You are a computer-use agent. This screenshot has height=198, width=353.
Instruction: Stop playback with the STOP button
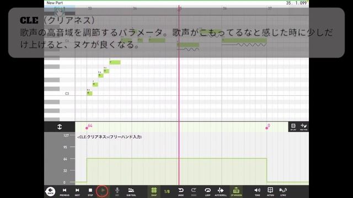click(90, 192)
